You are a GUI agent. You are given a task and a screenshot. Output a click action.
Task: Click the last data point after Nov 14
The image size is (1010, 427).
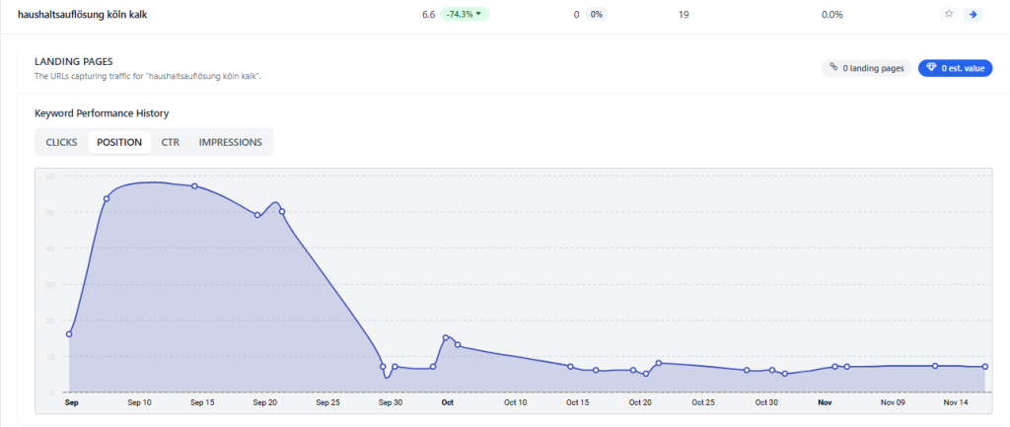[x=985, y=367]
